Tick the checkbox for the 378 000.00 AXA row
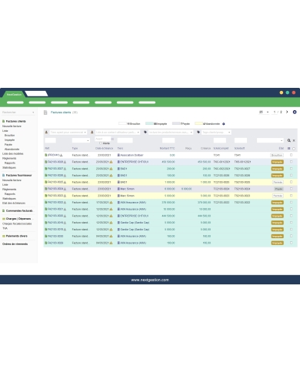 292,202
